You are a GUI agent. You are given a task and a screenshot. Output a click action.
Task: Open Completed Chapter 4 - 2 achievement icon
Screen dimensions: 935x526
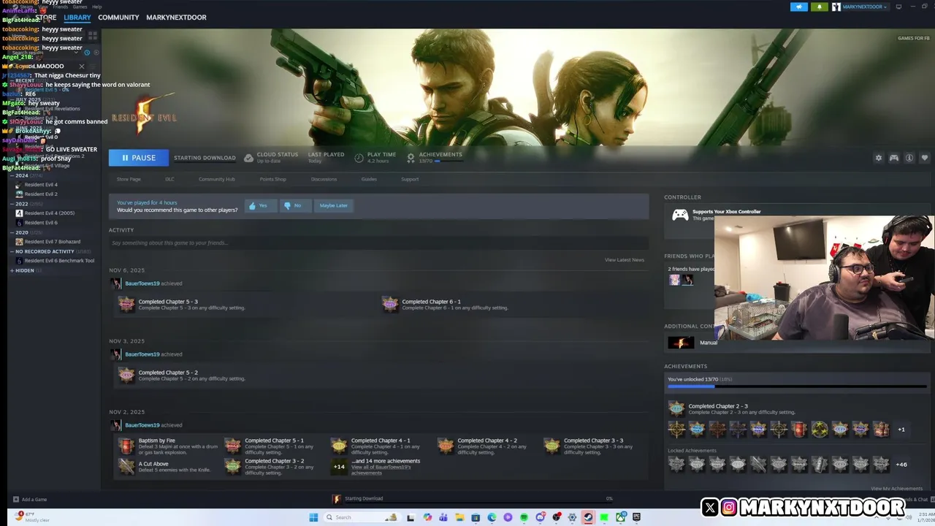point(446,446)
